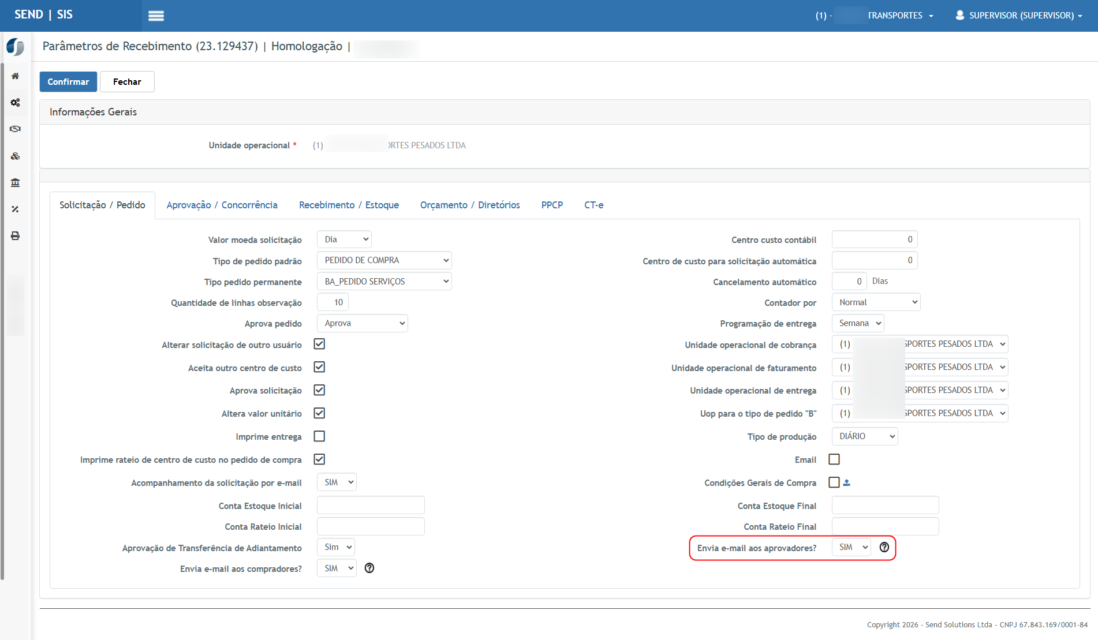
Task: Uncheck Alterar solicitação de outro usuário
Action: click(x=319, y=344)
